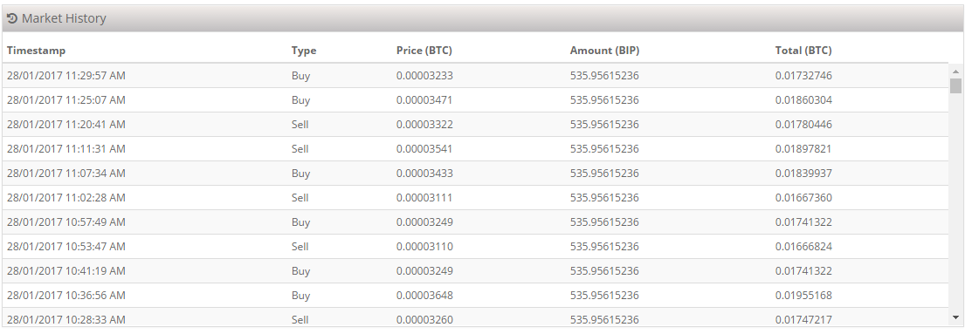
Task: Click the scrollbar down arrow
Action: coord(955,317)
